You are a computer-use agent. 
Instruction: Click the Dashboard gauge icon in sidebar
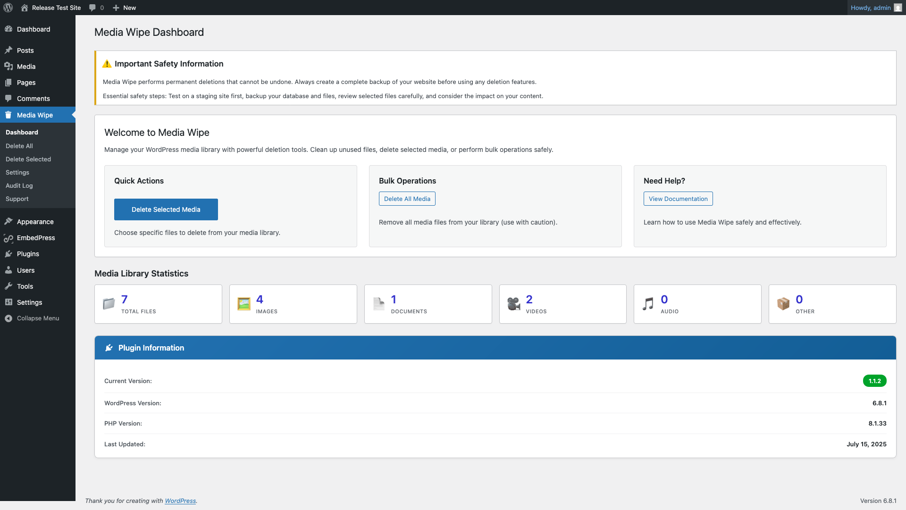8,29
